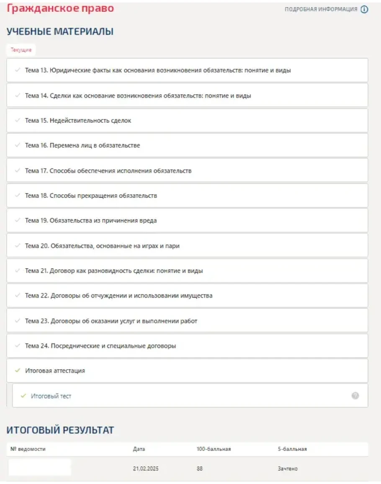Screen dimensions: 381x484
Task: Open the Итоговый тест link
Action: point(51,396)
